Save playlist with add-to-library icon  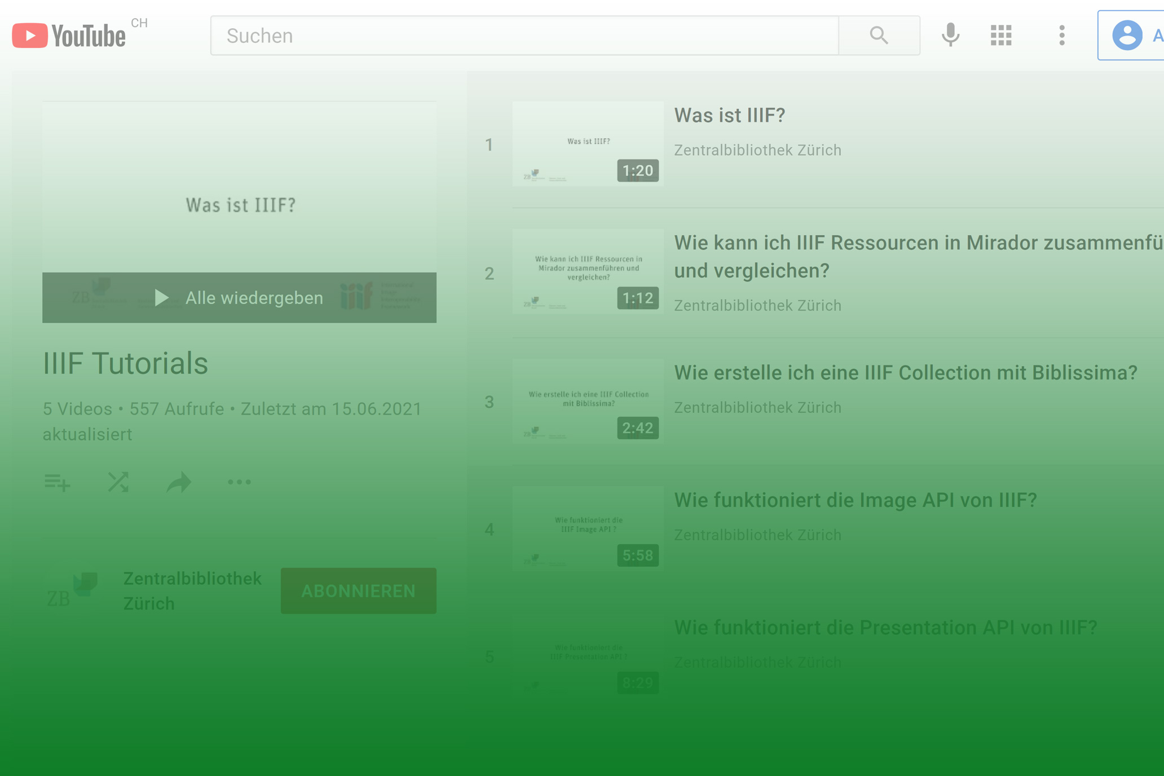tap(57, 482)
